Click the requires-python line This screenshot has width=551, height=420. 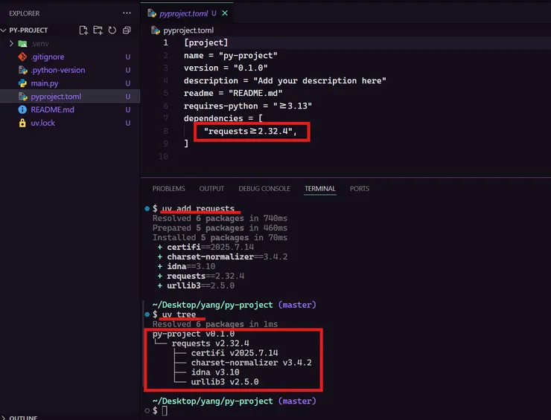(248, 106)
